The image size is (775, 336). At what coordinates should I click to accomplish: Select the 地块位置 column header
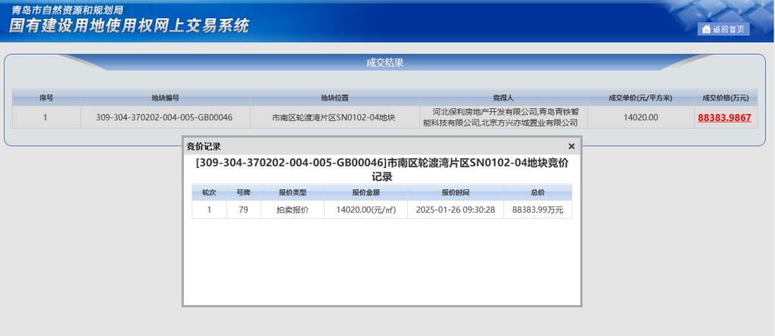335,98
